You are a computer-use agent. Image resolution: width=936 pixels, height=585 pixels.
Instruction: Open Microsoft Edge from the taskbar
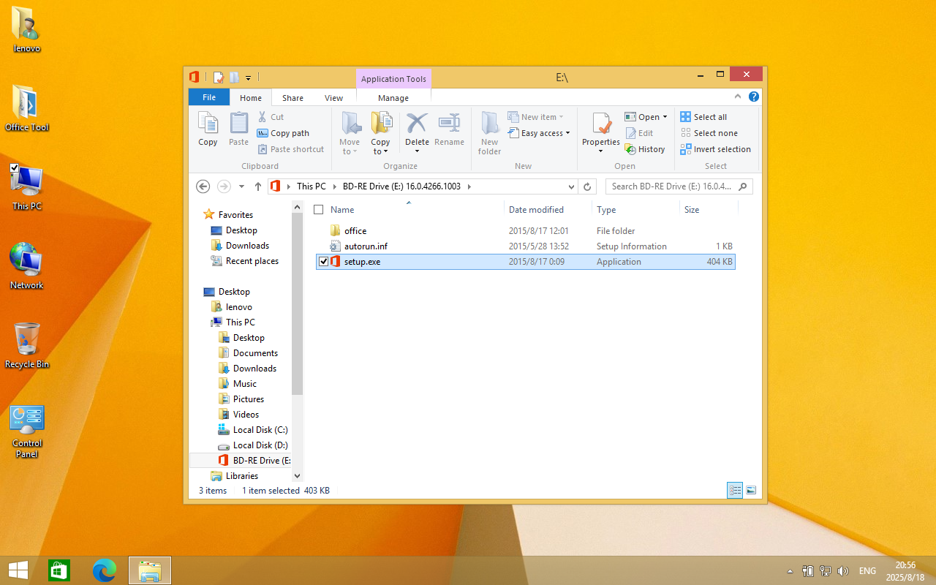point(105,570)
